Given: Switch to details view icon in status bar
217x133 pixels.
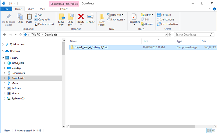Looking at the screenshot, I should point(209,130).
